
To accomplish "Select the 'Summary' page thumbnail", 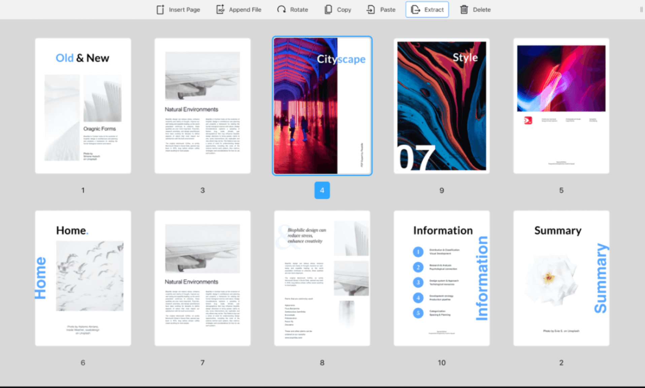I will coord(561,278).
